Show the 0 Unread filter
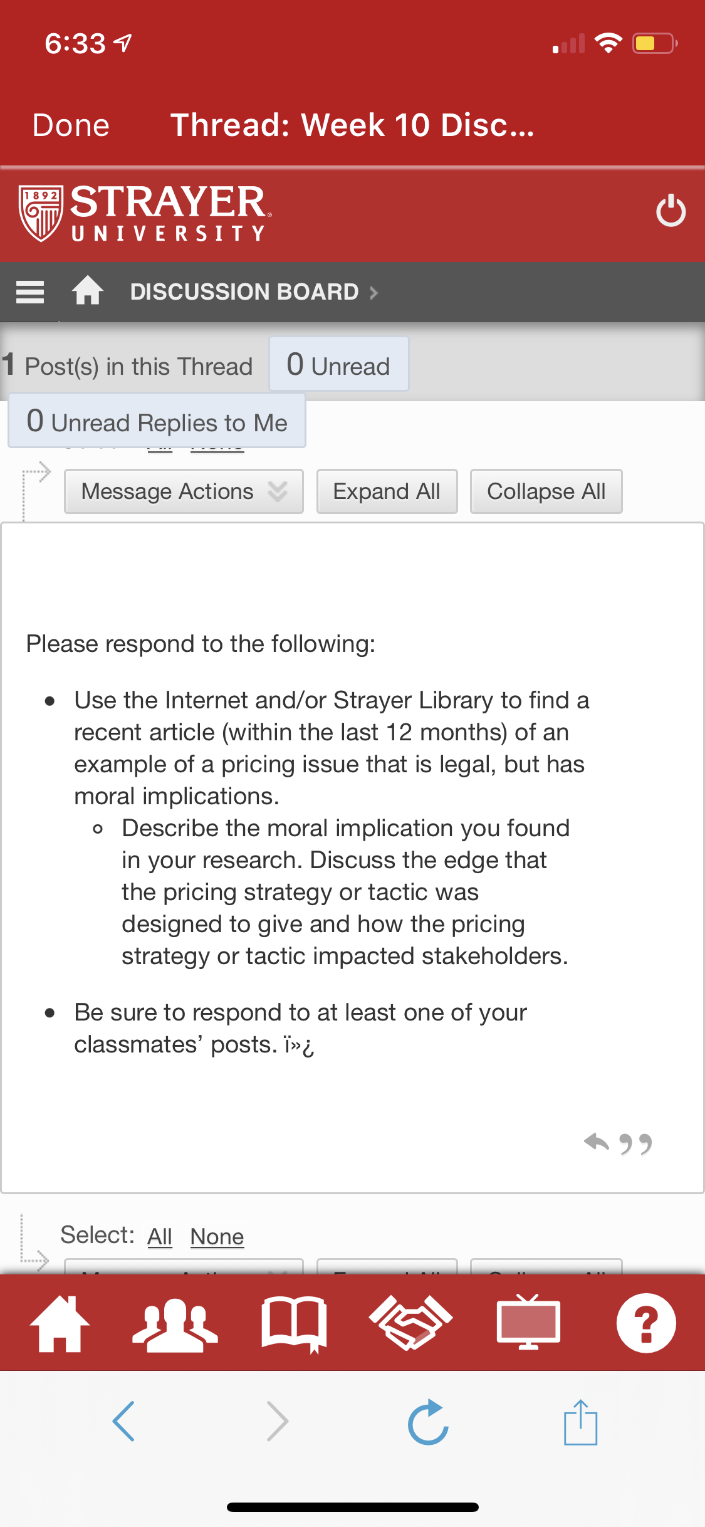The image size is (705, 1527). 338,364
